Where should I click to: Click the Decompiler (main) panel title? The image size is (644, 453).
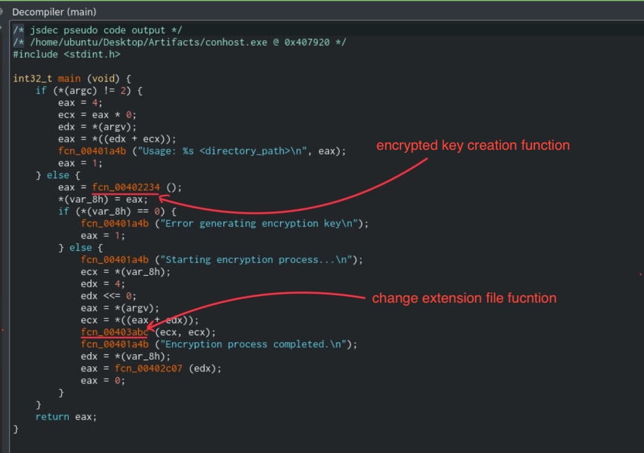tap(54, 12)
